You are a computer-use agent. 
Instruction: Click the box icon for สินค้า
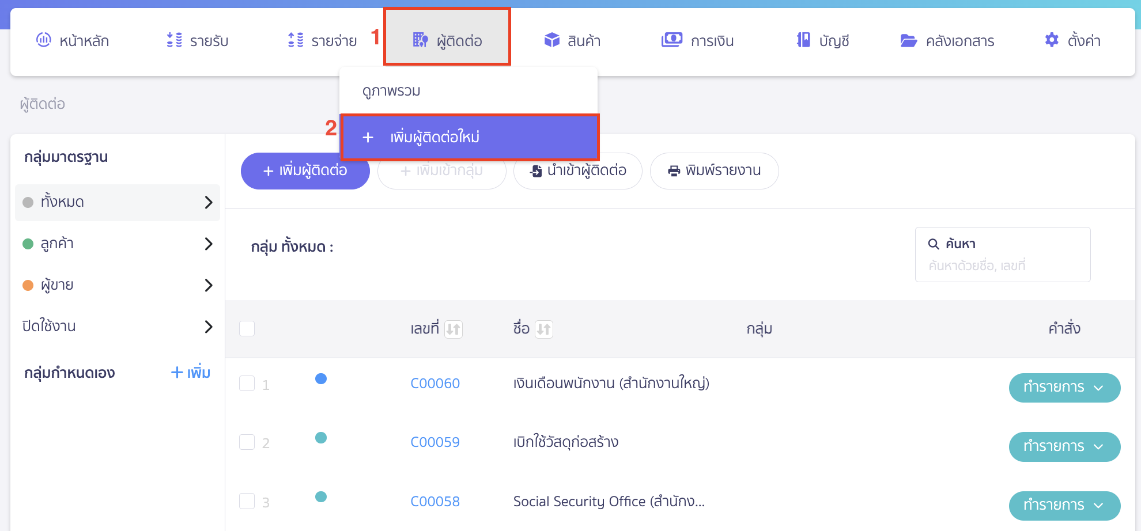click(551, 40)
